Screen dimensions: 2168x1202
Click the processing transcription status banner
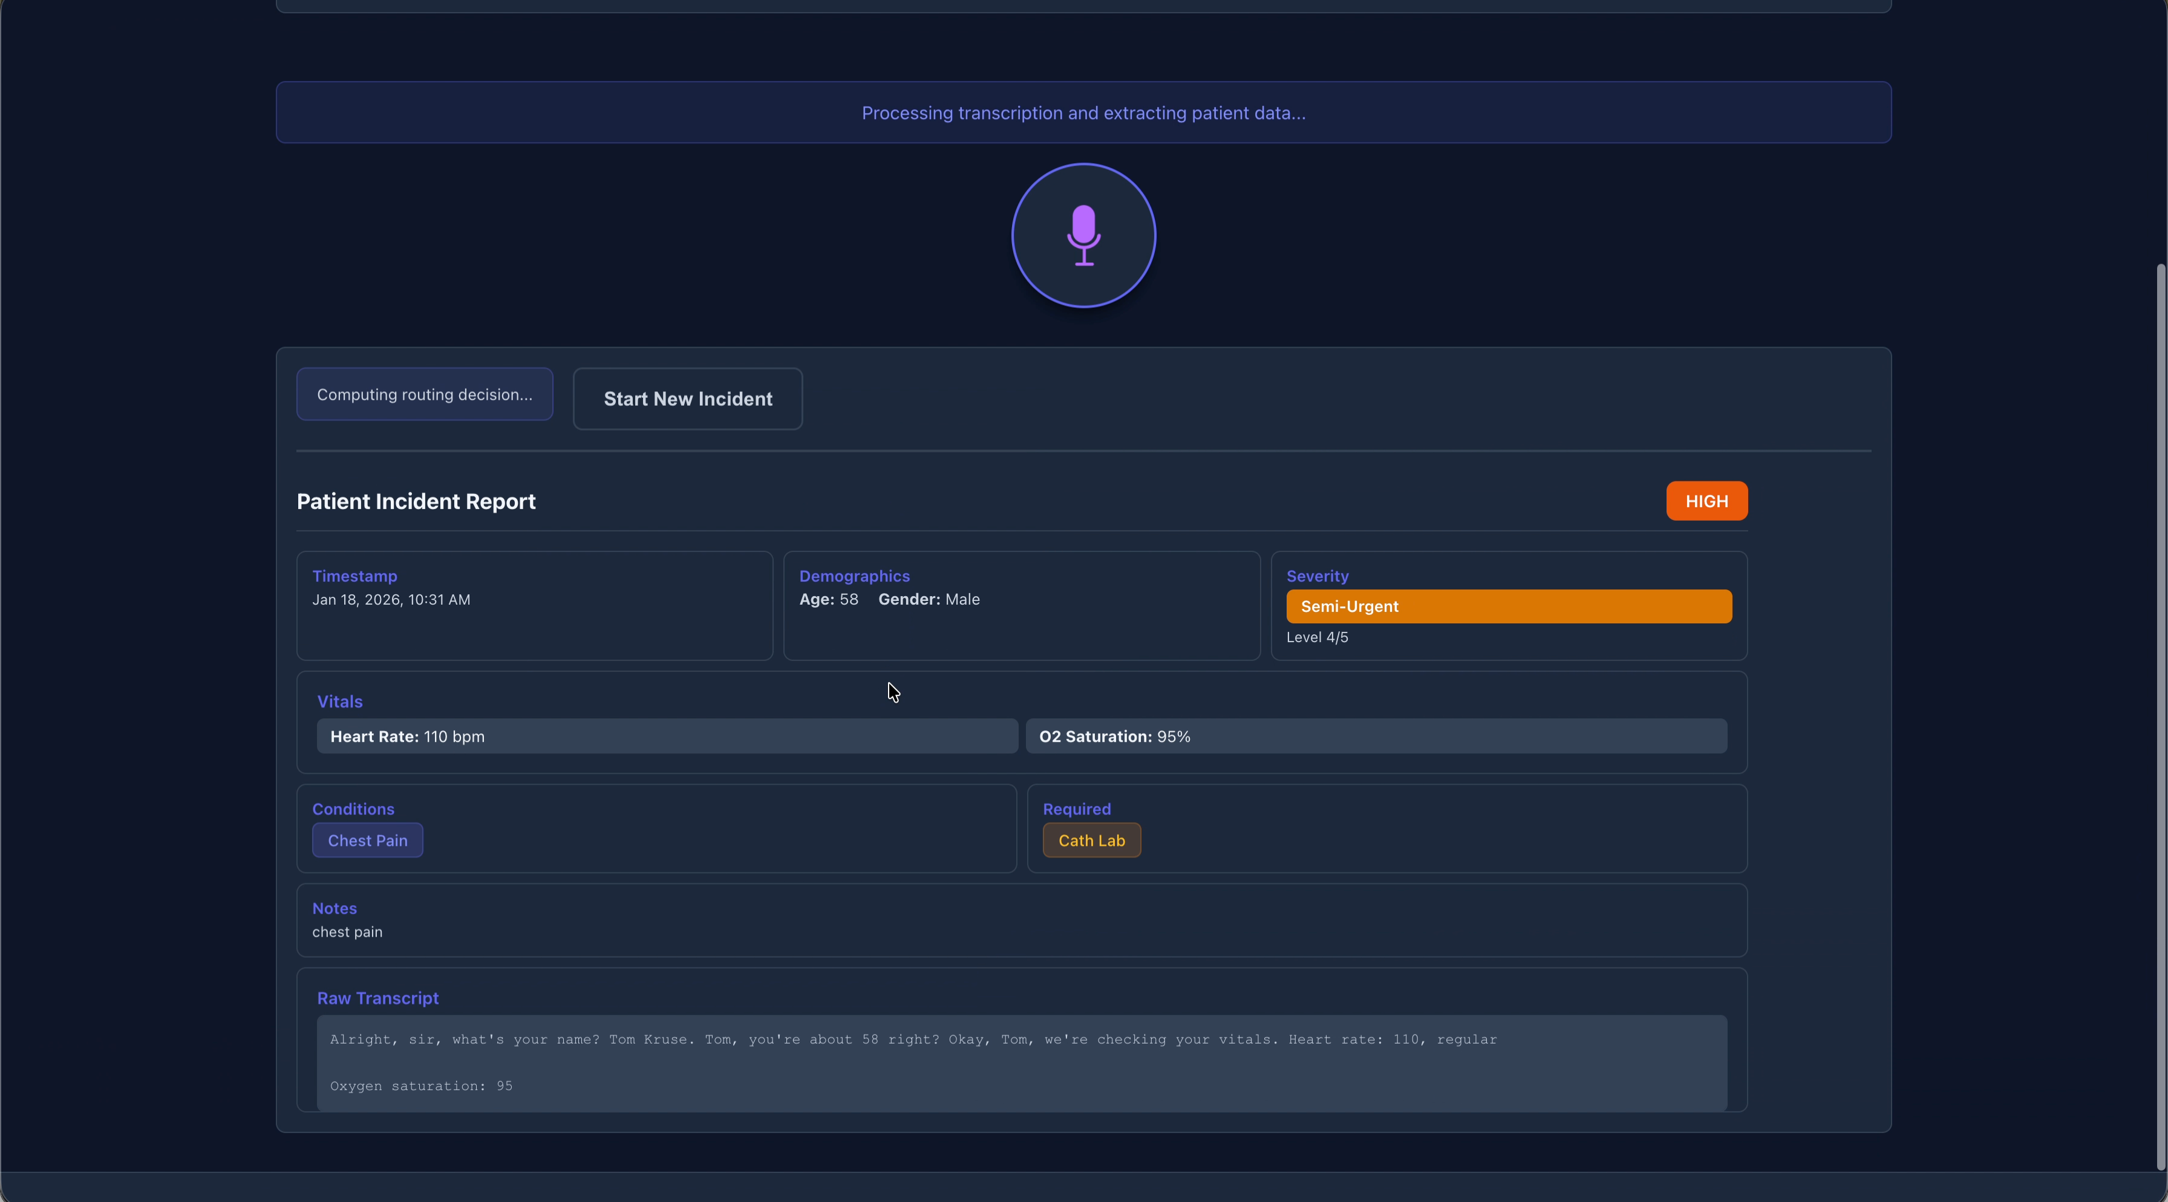pyautogui.click(x=1083, y=112)
